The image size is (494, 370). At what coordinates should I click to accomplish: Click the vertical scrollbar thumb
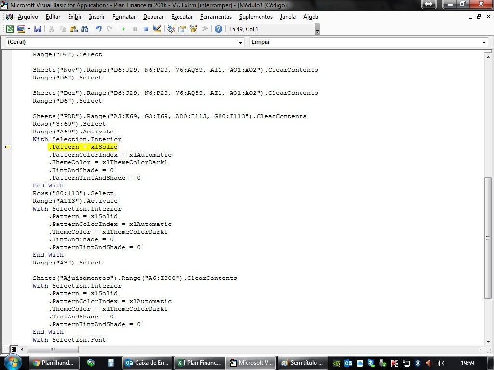[x=488, y=238]
